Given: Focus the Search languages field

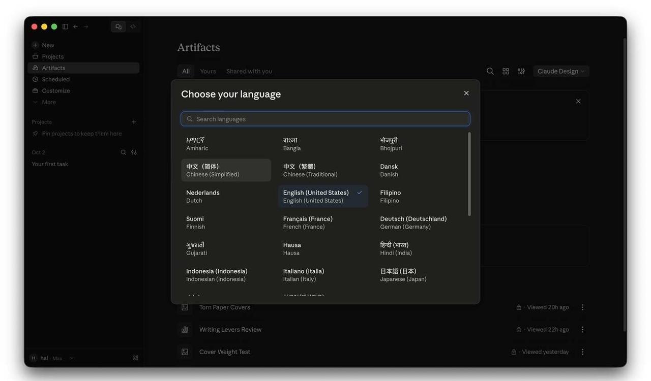Looking at the screenshot, I should point(325,119).
